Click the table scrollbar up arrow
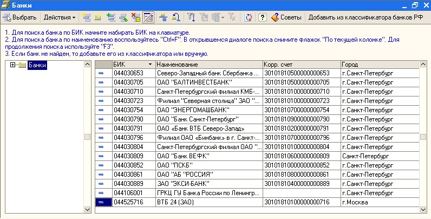 pos(423,65)
